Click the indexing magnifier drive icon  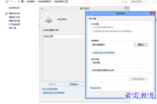pyautogui.click(x=49, y=20)
